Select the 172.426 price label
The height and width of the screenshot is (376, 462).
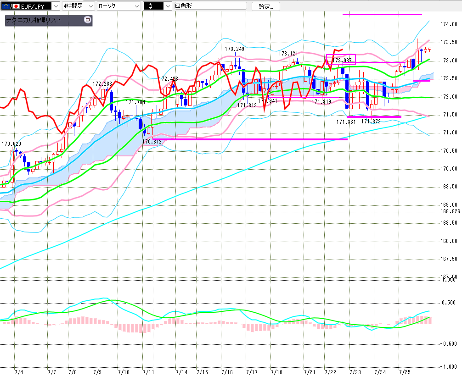169,78
